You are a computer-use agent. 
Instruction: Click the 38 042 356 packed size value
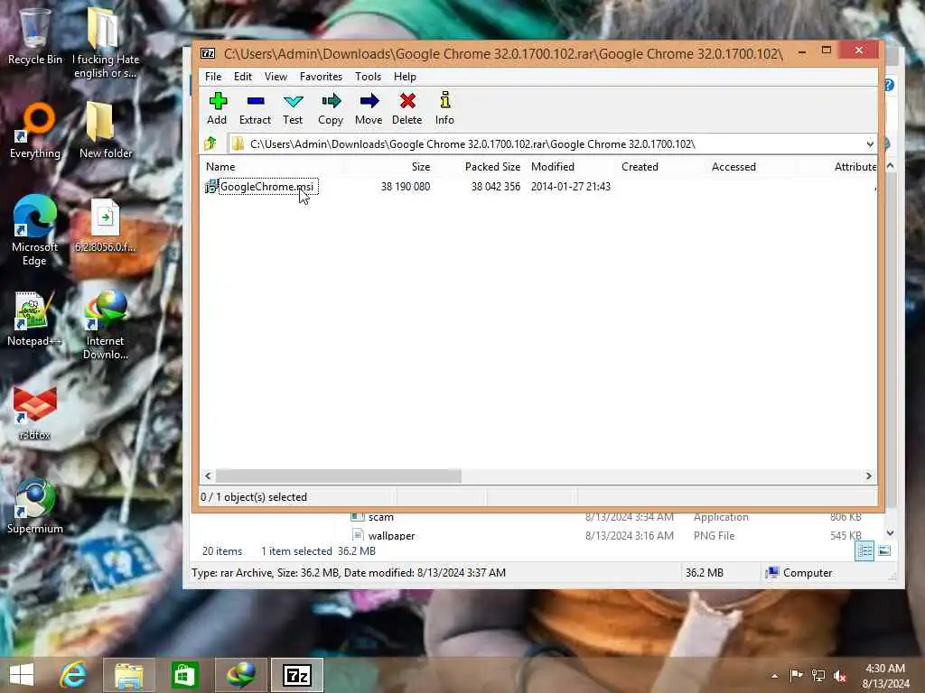[496, 187]
